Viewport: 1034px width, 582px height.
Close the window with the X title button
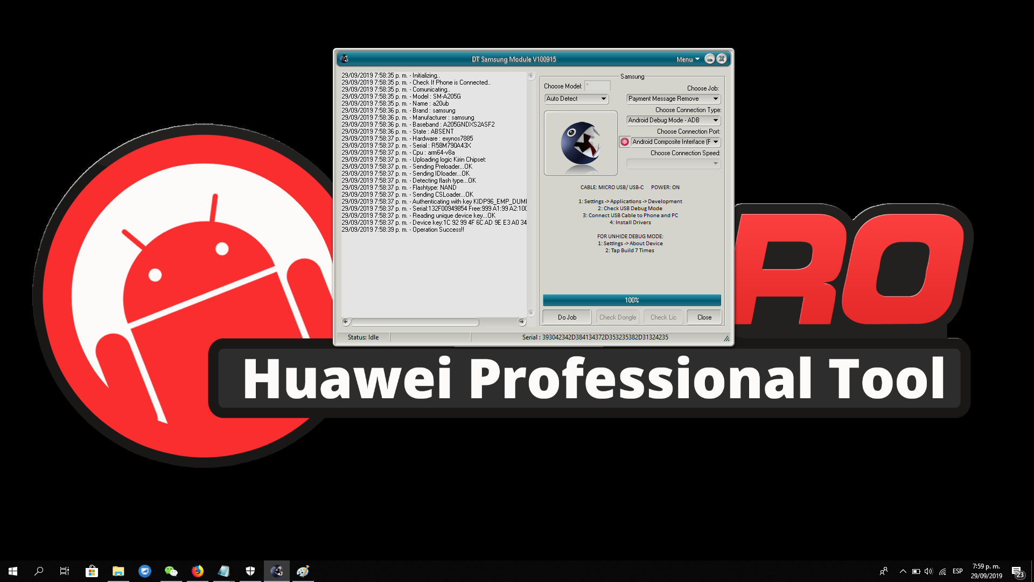[722, 59]
